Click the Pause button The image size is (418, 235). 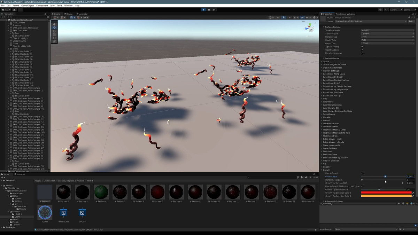coord(209,10)
